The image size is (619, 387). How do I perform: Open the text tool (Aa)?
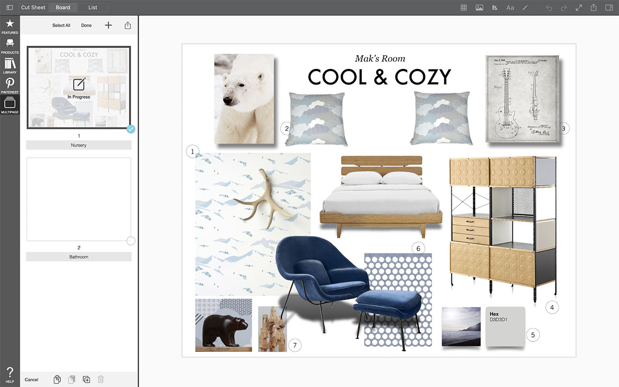click(510, 8)
